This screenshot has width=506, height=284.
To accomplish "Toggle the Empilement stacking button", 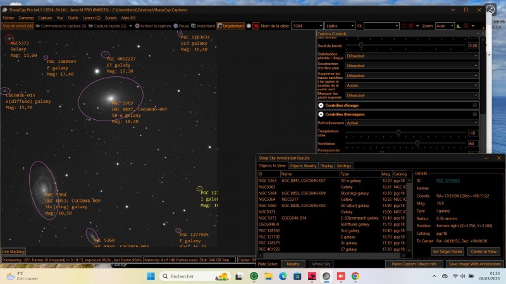I will point(230,26).
